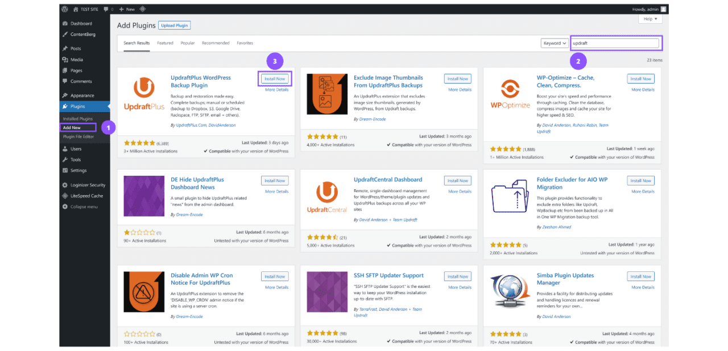Click Howdy, admin account text
The width and height of the screenshot is (728, 351).
pyautogui.click(x=645, y=9)
